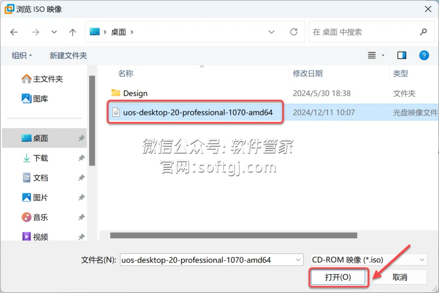Click pin icon next to 视频
The image size is (439, 293).
[x=81, y=237]
